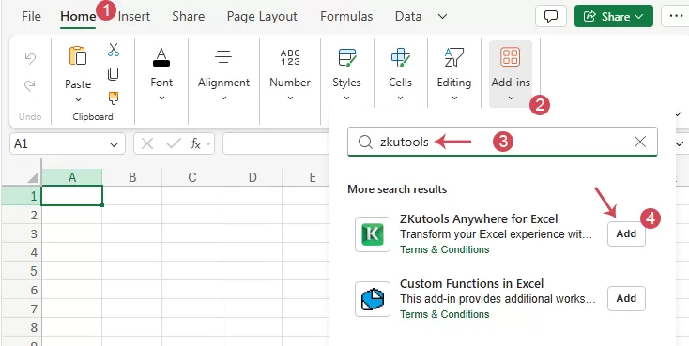The width and height of the screenshot is (689, 346).
Task: Add ZKutools Anywhere for Excel
Action: pyautogui.click(x=626, y=233)
